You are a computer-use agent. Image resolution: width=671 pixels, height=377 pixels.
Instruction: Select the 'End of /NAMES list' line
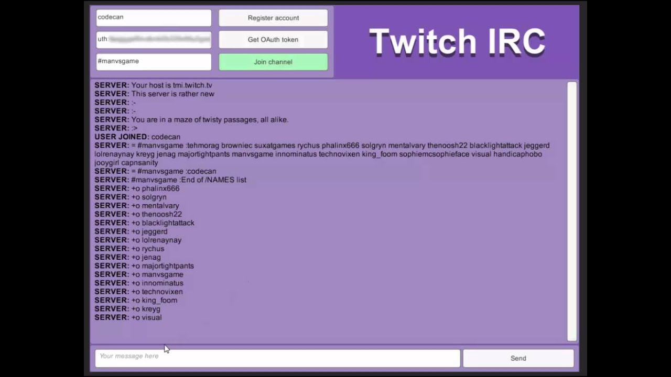[170, 180]
